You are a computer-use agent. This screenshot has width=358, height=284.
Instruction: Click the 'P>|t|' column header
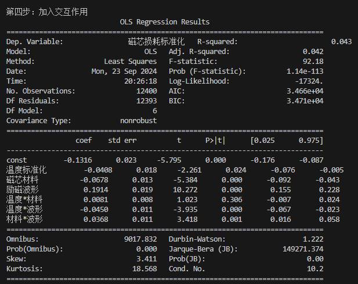(x=215, y=140)
